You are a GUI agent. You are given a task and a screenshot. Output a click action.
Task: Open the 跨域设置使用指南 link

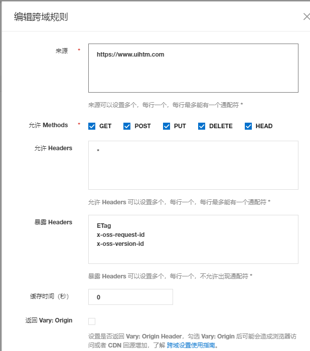click(192, 345)
